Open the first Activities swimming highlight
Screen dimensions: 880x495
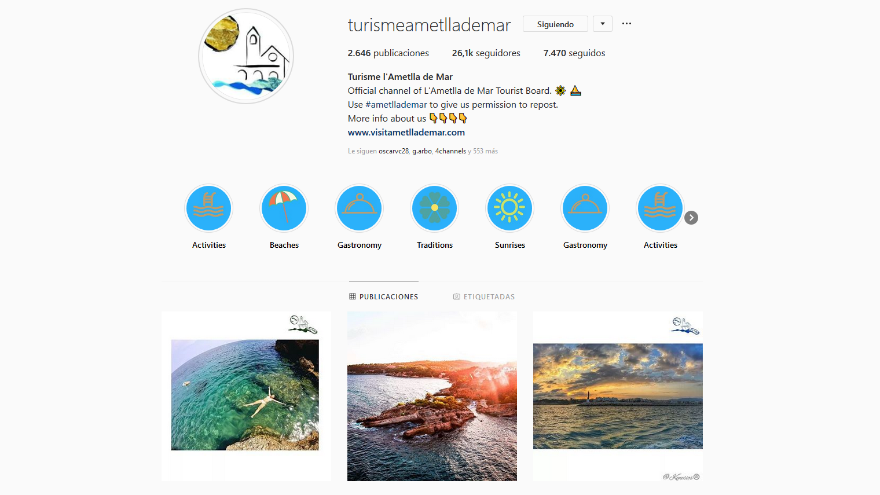point(208,208)
